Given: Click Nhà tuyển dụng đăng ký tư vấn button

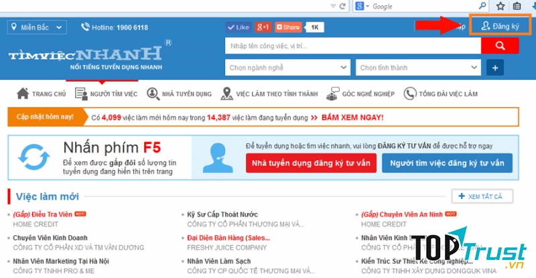Looking at the screenshot, I should pyautogui.click(x=310, y=162).
